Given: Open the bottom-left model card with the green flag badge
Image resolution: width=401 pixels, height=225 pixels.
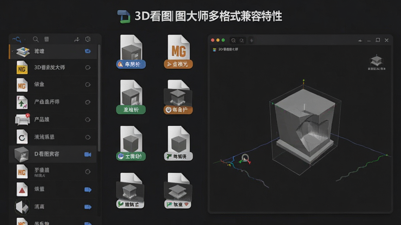Looking at the screenshot, I should 130,191.
